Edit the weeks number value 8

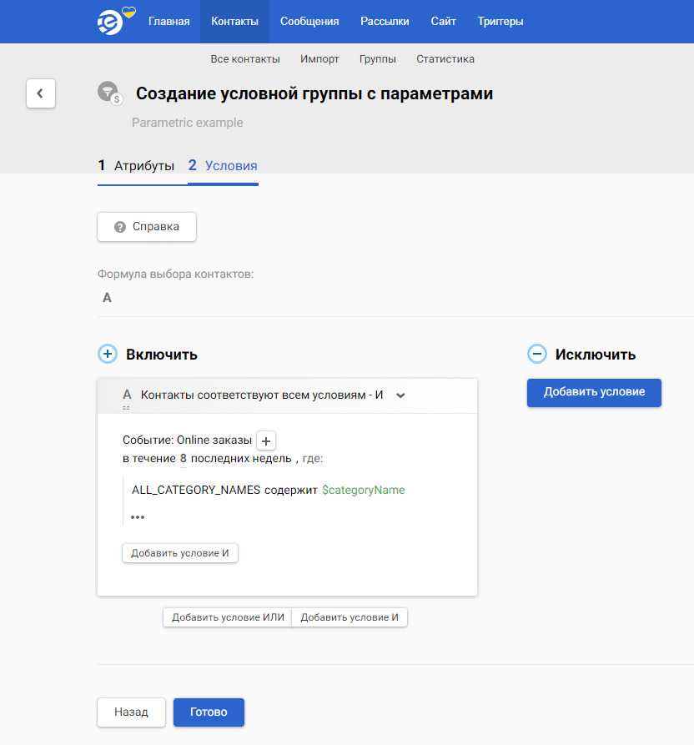point(183,458)
